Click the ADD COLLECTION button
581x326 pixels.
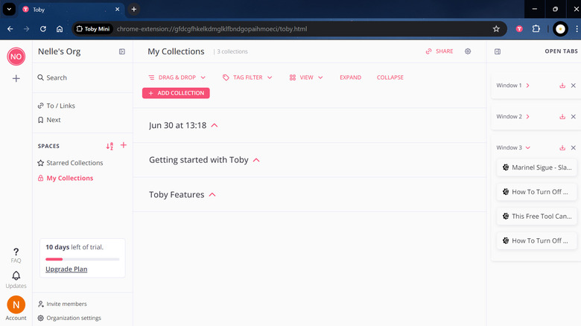(x=176, y=93)
